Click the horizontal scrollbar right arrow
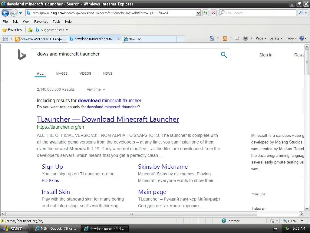This screenshot has width=310, height=233. tap(302, 214)
